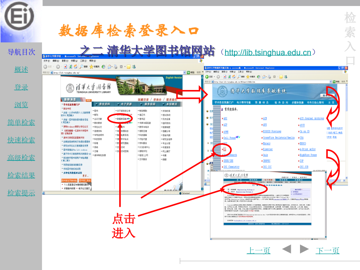Image resolution: width=360 pixels, height=270 pixels.
Task: Click the right-pointing next slide triangle
Action: click(x=304, y=249)
